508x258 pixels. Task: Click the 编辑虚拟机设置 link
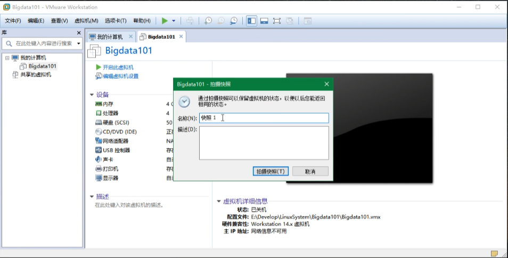click(120, 76)
